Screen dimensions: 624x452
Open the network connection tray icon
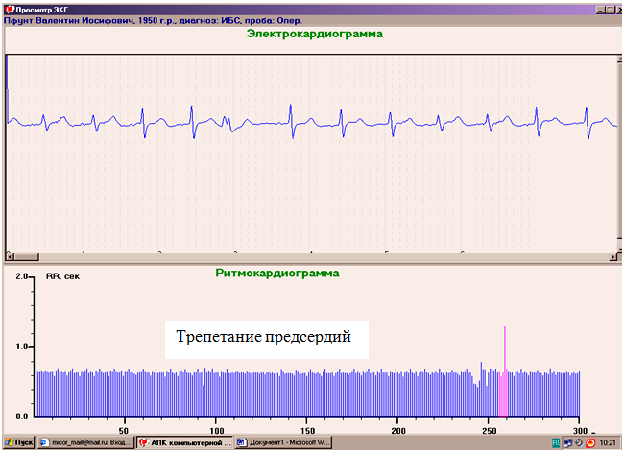click(568, 442)
